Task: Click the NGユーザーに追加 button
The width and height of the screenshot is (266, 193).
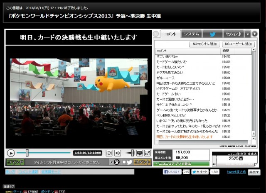Action: point(238,44)
